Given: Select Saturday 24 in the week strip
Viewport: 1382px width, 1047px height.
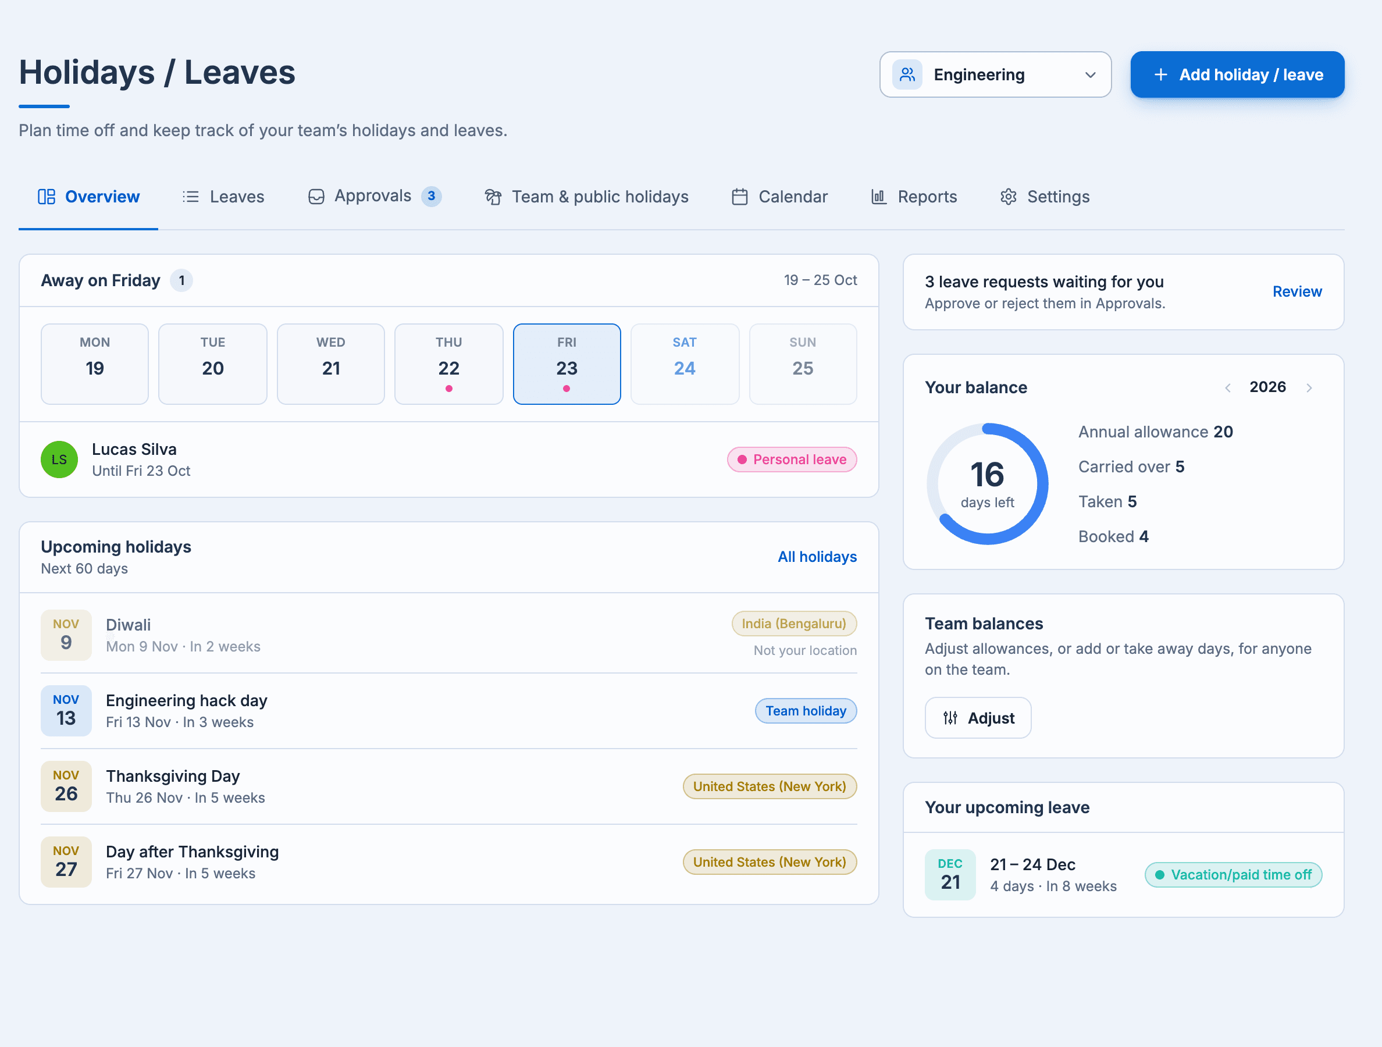Looking at the screenshot, I should [x=685, y=364].
